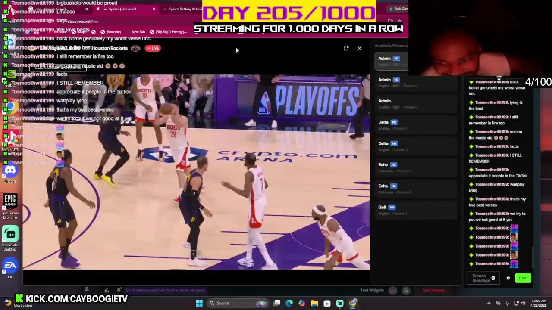
Task: Choose the Admin Stream 3 source
Action: (x=416, y=104)
